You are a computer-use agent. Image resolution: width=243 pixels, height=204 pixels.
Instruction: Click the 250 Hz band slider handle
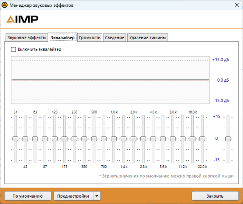[x=74, y=139]
